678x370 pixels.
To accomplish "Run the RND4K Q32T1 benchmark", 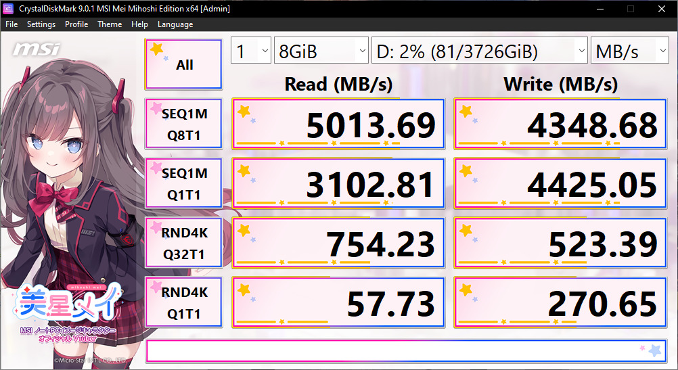I will [184, 244].
